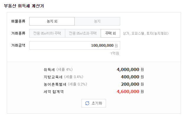Click the 지방교육세 (세율 0.4%) label
The height and width of the screenshot is (116, 186).
(x=63, y=77)
